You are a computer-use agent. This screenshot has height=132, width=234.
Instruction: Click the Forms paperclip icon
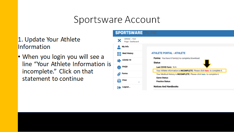tap(119, 74)
